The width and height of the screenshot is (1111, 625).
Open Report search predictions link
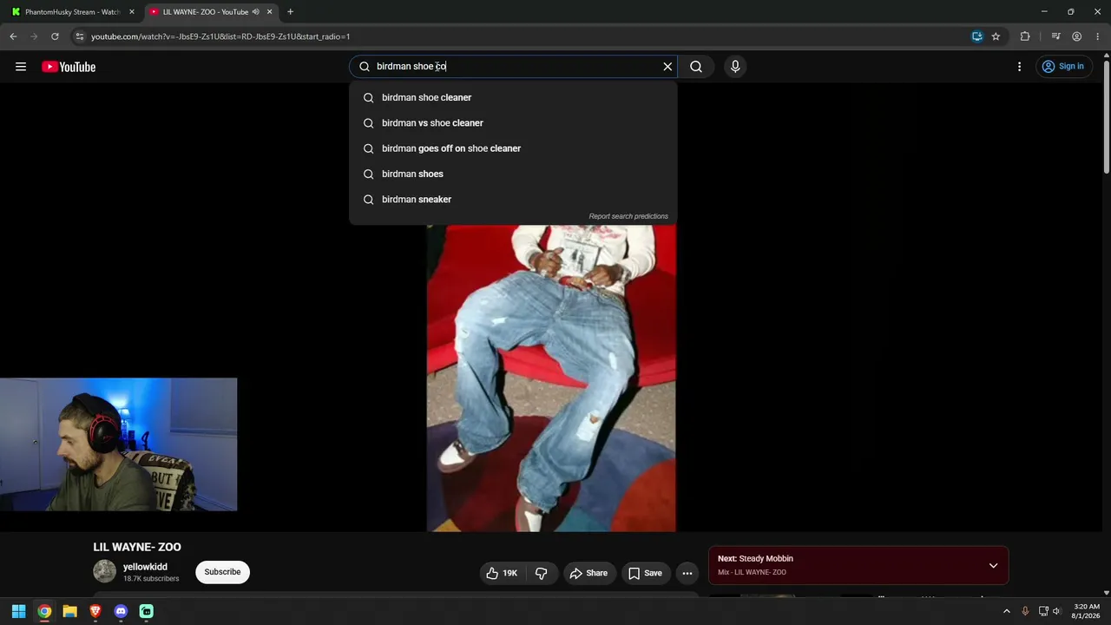point(628,216)
